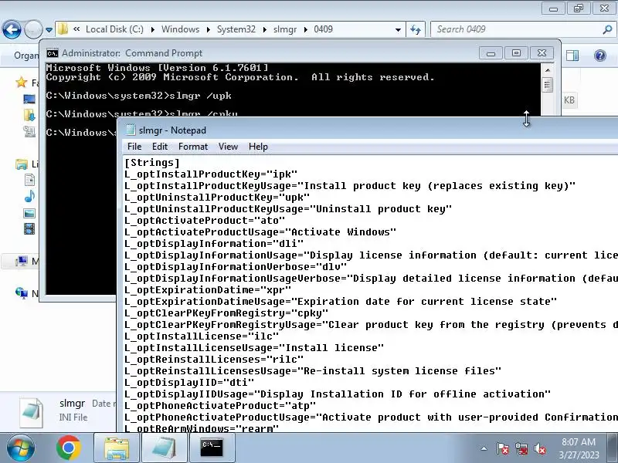Toggle the Explorer preview pane button
The height and width of the screenshot is (463, 618).
[572, 56]
